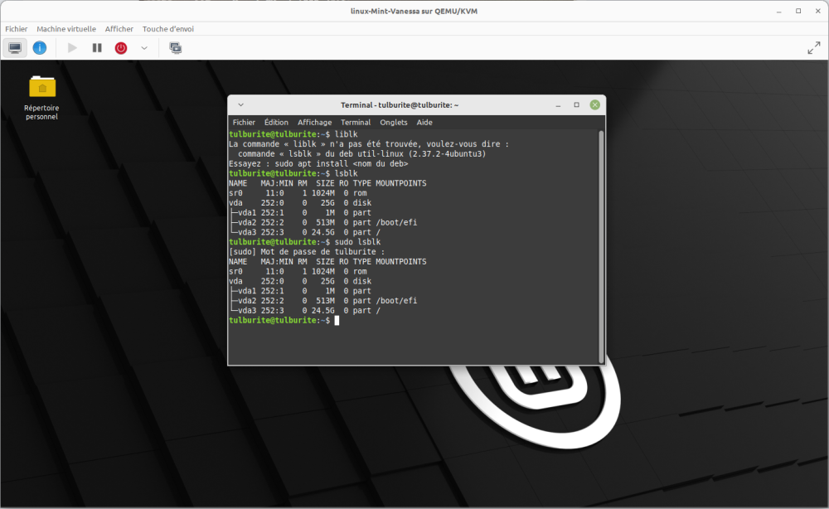
Task: Open the Répertoire personnel folder
Action: pyautogui.click(x=42, y=87)
